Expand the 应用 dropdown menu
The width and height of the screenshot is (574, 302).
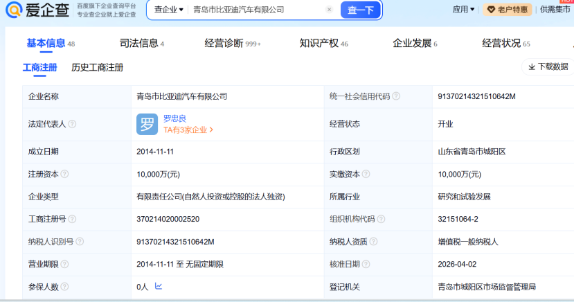pyautogui.click(x=463, y=10)
